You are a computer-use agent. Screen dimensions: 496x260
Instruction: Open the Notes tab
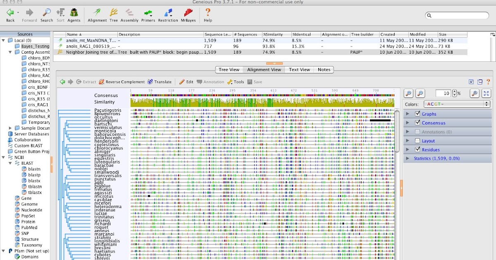tap(324, 69)
